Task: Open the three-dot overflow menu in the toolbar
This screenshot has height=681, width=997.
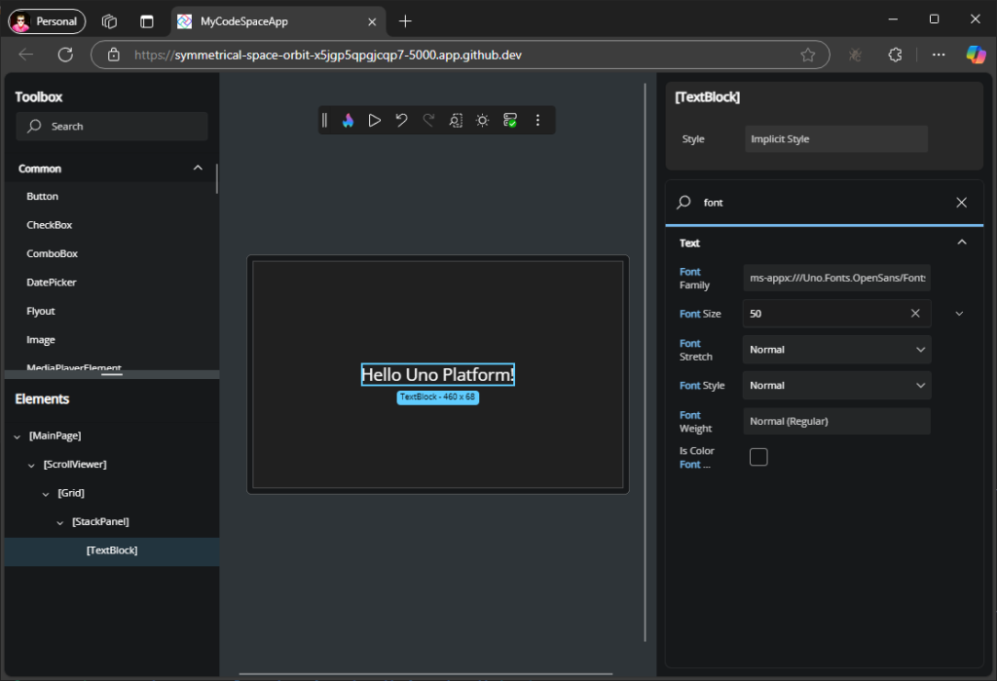Action: point(537,120)
